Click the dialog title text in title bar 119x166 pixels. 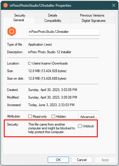pyautogui.click(x=40, y=6)
